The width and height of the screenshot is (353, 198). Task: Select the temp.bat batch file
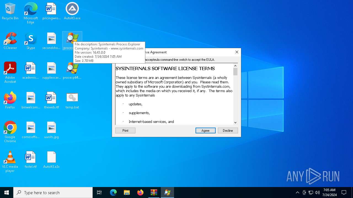point(72,100)
